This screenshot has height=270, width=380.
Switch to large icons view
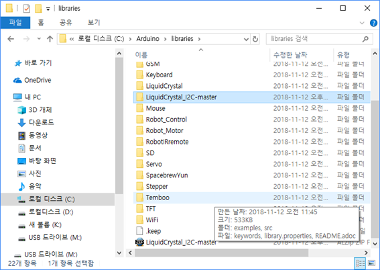pos(371,263)
